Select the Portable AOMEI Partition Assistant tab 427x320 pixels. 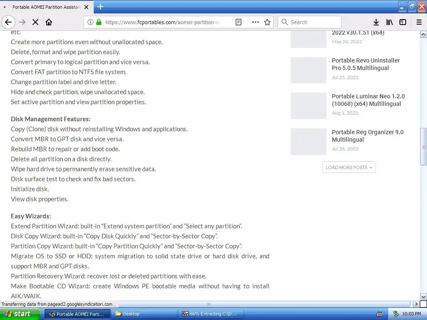pyautogui.click(x=47, y=7)
